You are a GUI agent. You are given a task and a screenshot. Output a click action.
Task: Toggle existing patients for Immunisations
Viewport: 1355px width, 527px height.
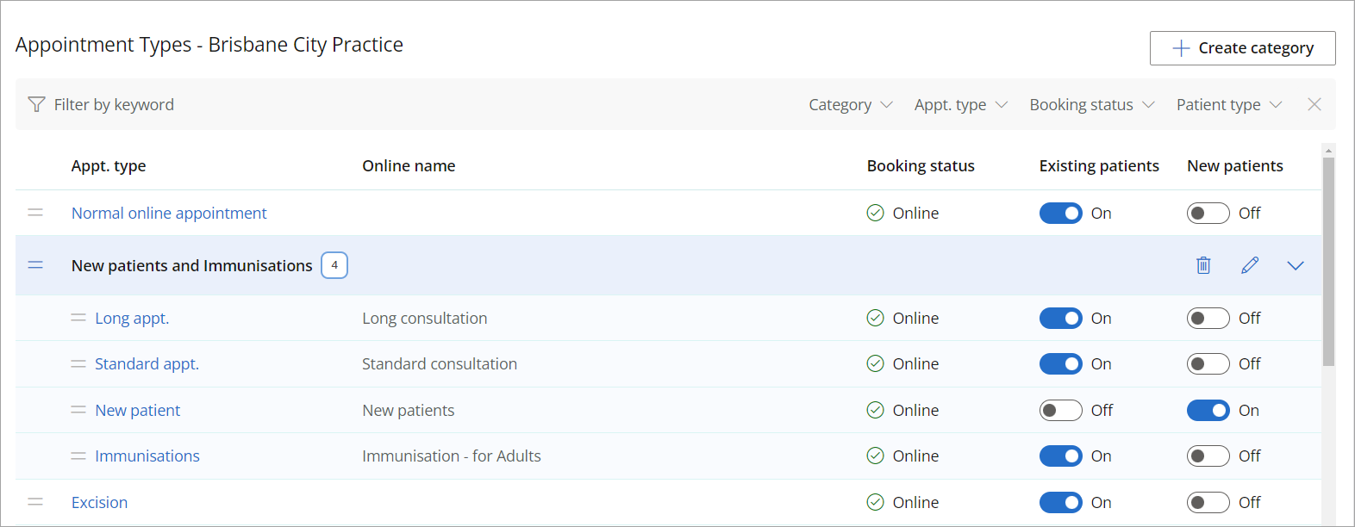(x=1060, y=456)
